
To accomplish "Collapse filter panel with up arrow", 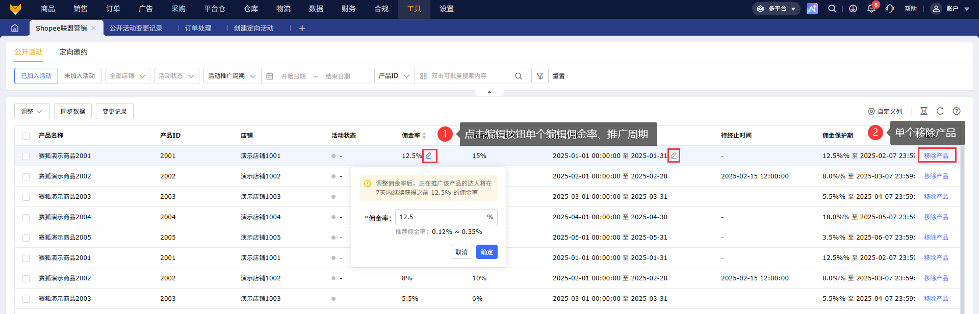I will click(x=489, y=92).
